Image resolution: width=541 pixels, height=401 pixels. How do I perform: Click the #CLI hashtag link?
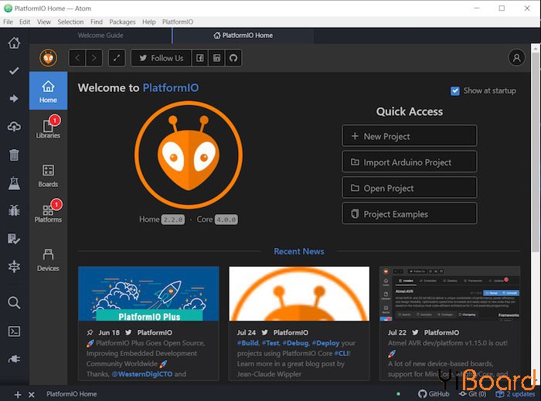pos(342,353)
